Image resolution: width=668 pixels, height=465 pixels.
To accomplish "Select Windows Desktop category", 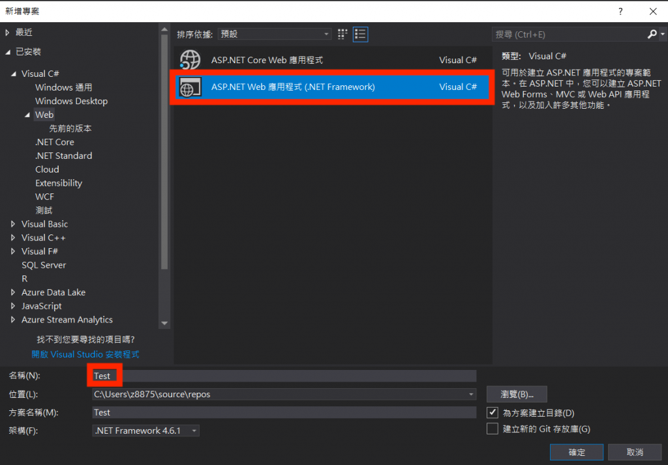I will click(x=71, y=101).
